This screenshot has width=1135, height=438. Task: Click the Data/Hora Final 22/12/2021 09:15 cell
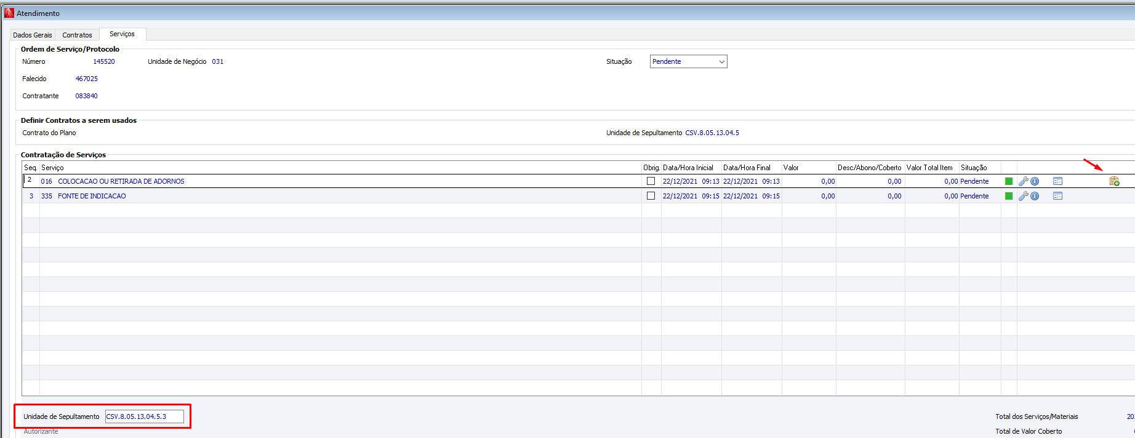752,196
